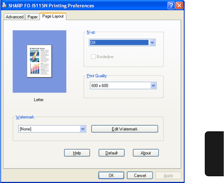
Task: Click the SHARP FO-IS115N title bar text
Action: (51, 6)
